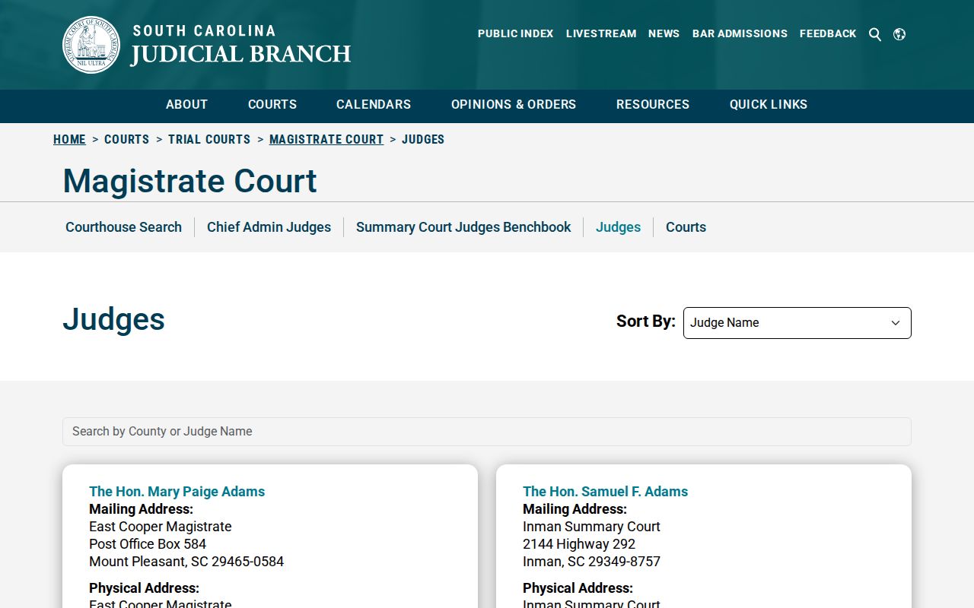Click the Home breadcrumb link

click(69, 139)
